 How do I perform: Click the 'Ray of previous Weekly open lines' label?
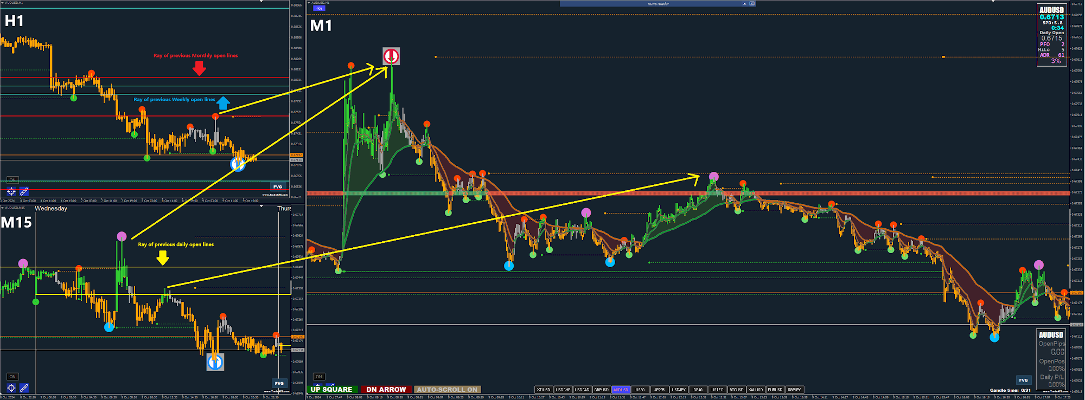[174, 99]
